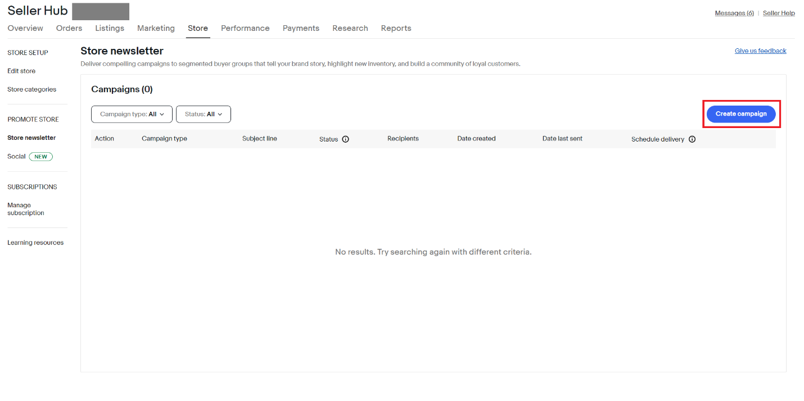Click the Subject line column header

click(x=260, y=139)
